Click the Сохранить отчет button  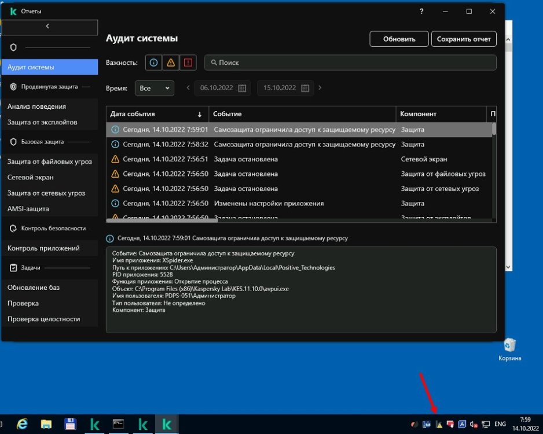[464, 39]
